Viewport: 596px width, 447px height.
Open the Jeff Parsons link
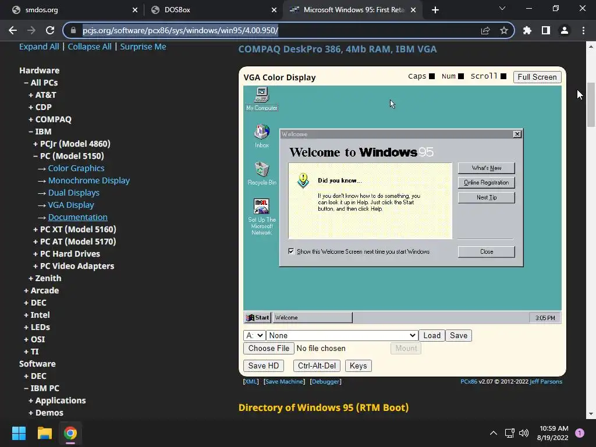(x=546, y=381)
